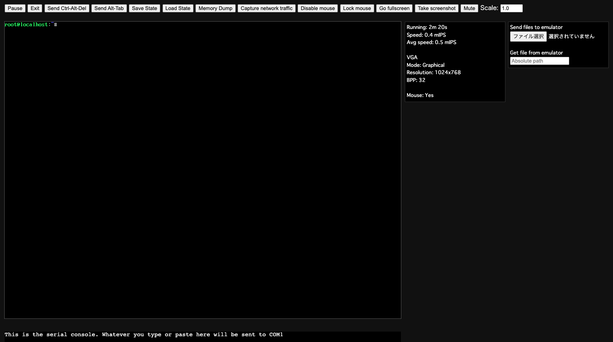Lock mouse to the emulator

[356, 8]
